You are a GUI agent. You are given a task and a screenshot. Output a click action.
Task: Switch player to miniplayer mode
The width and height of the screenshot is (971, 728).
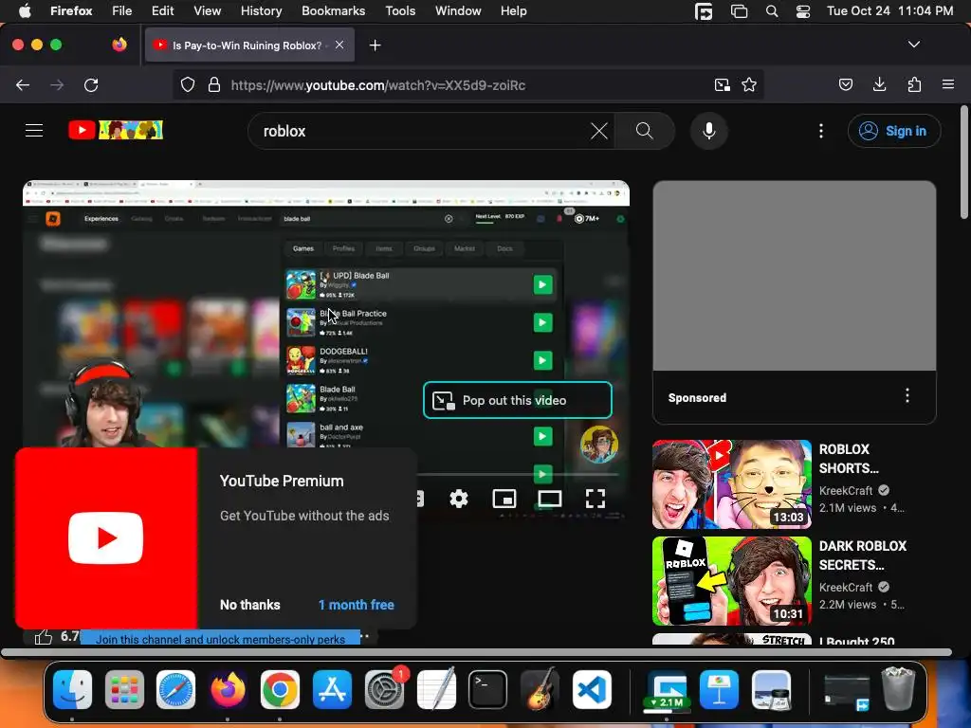(x=504, y=499)
